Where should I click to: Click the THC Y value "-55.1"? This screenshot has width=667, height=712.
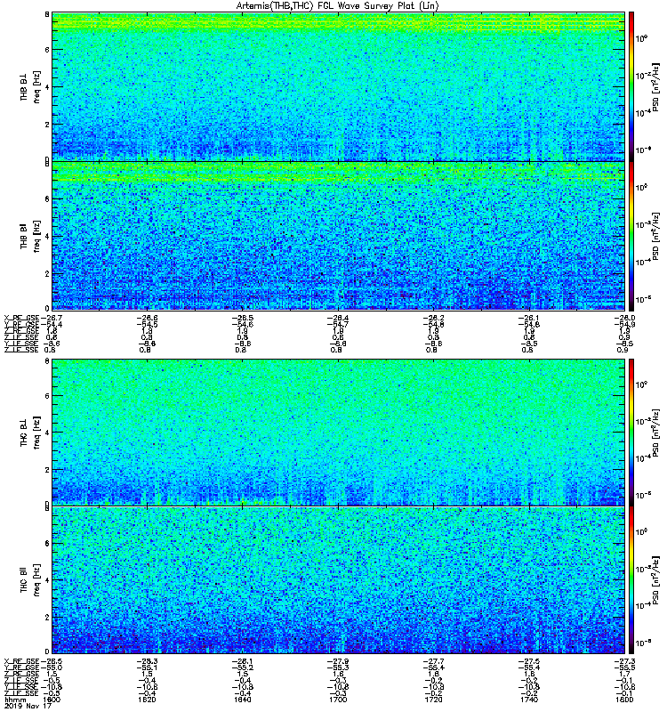[147, 668]
